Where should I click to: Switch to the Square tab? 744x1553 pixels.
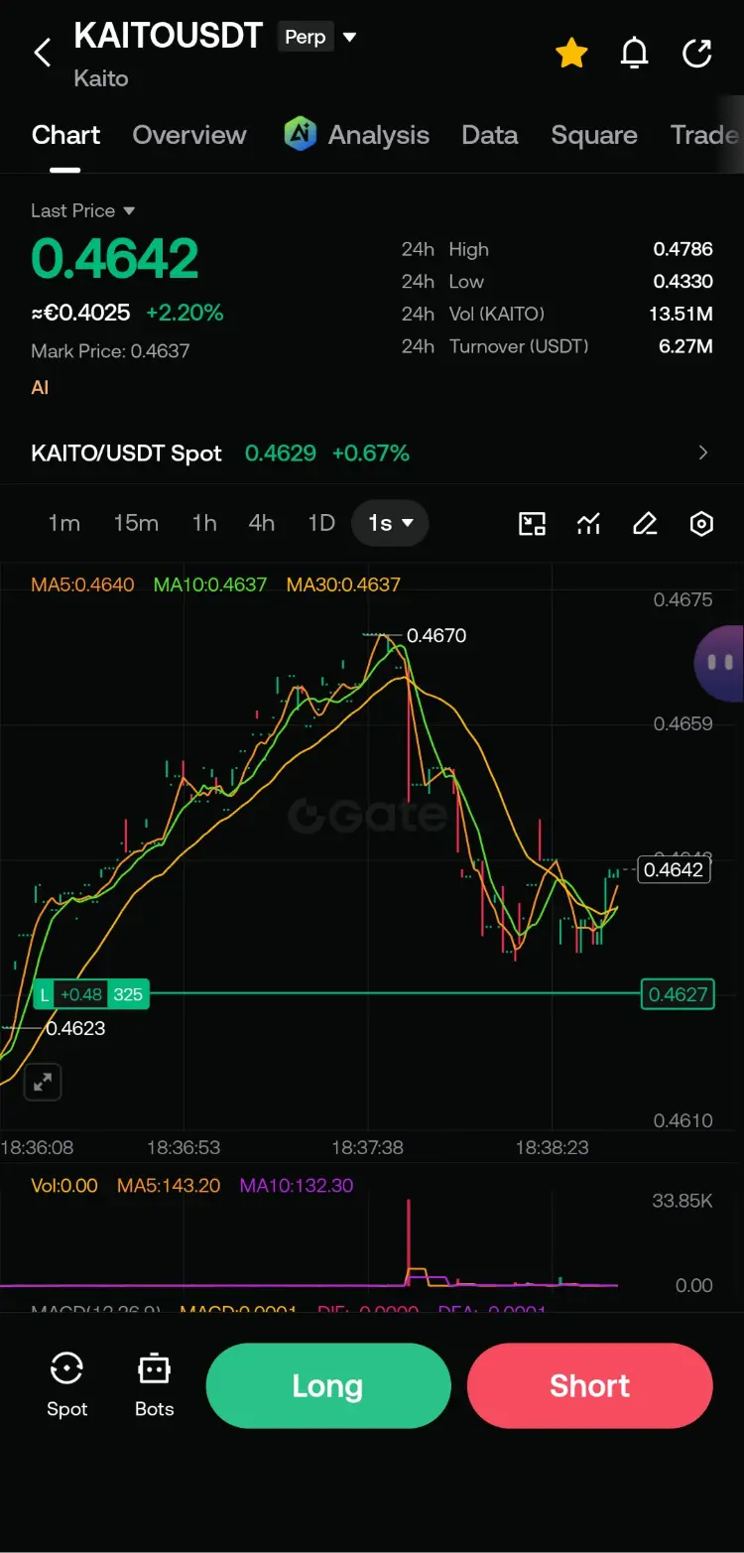coord(594,135)
